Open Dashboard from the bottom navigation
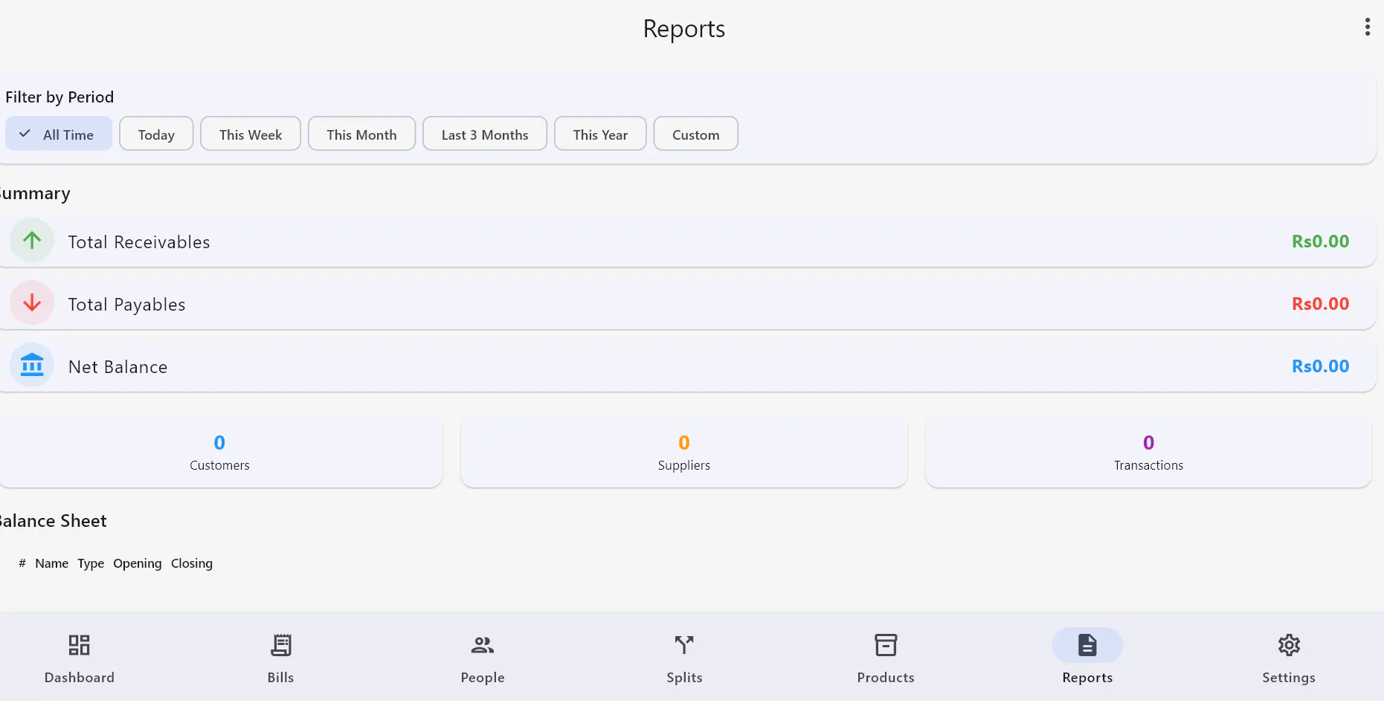 click(80, 658)
